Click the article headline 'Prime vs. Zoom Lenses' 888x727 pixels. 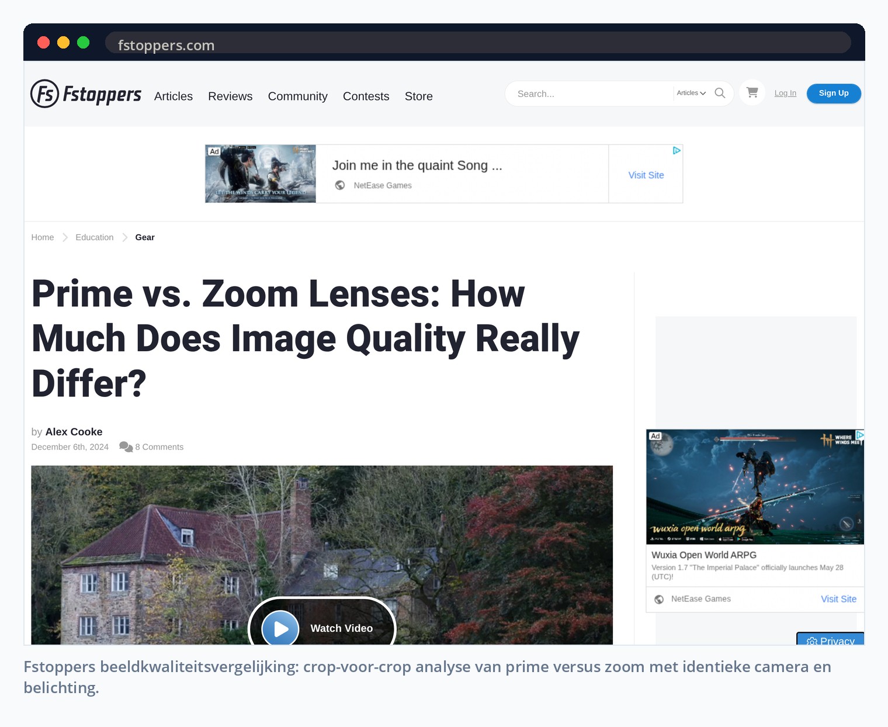pyautogui.click(x=306, y=338)
